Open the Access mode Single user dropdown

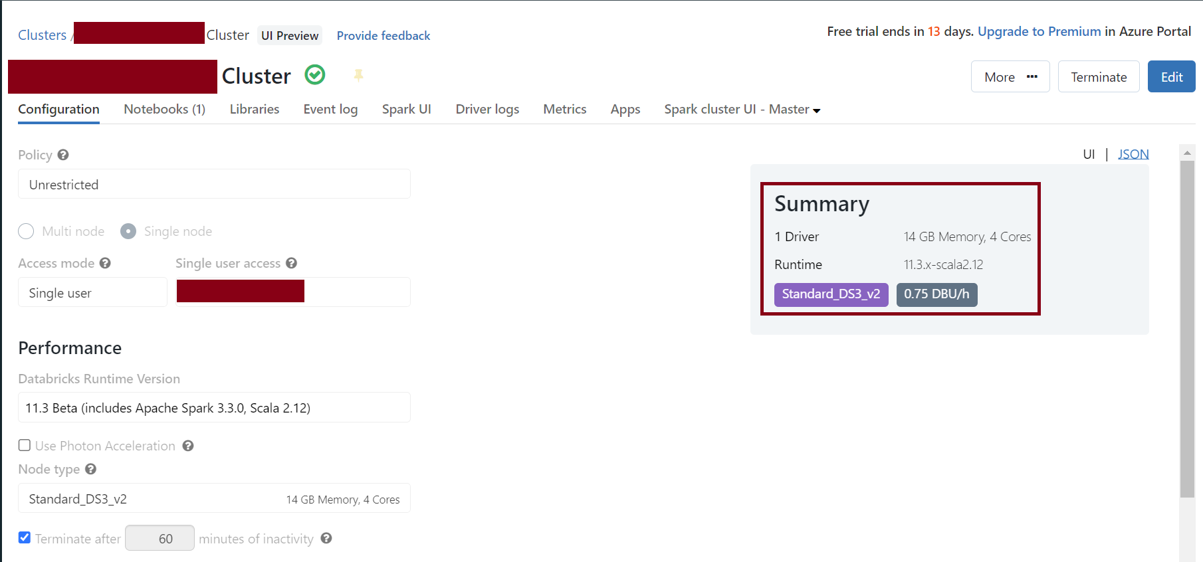click(x=92, y=292)
